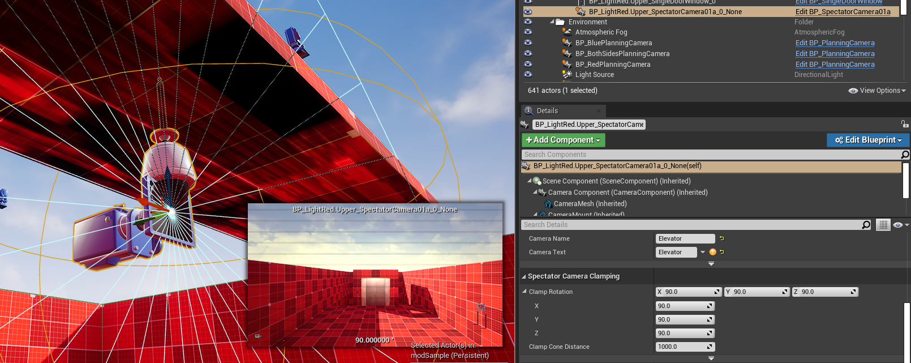
Task: Open the property matrix grid button
Action: click(x=883, y=225)
